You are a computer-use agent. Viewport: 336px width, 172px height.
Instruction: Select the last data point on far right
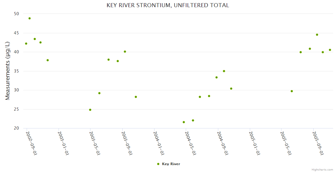pyautogui.click(x=330, y=50)
